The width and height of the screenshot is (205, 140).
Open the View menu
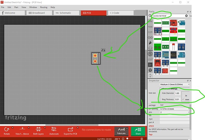(x=24, y=7)
